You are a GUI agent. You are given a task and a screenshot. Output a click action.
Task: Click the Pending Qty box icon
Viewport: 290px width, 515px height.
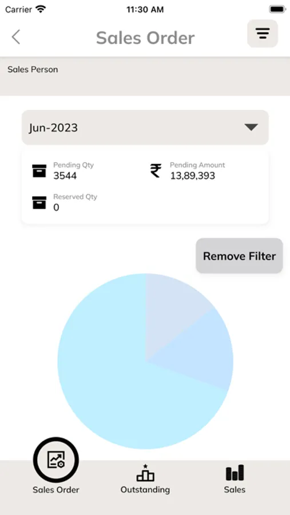click(x=39, y=171)
